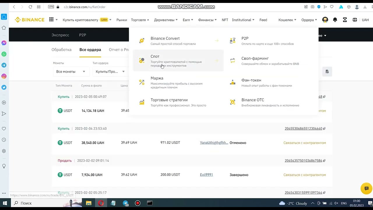Click the weather -2°C Cloudy widget
This screenshot has width=373, height=210.
(293, 203)
